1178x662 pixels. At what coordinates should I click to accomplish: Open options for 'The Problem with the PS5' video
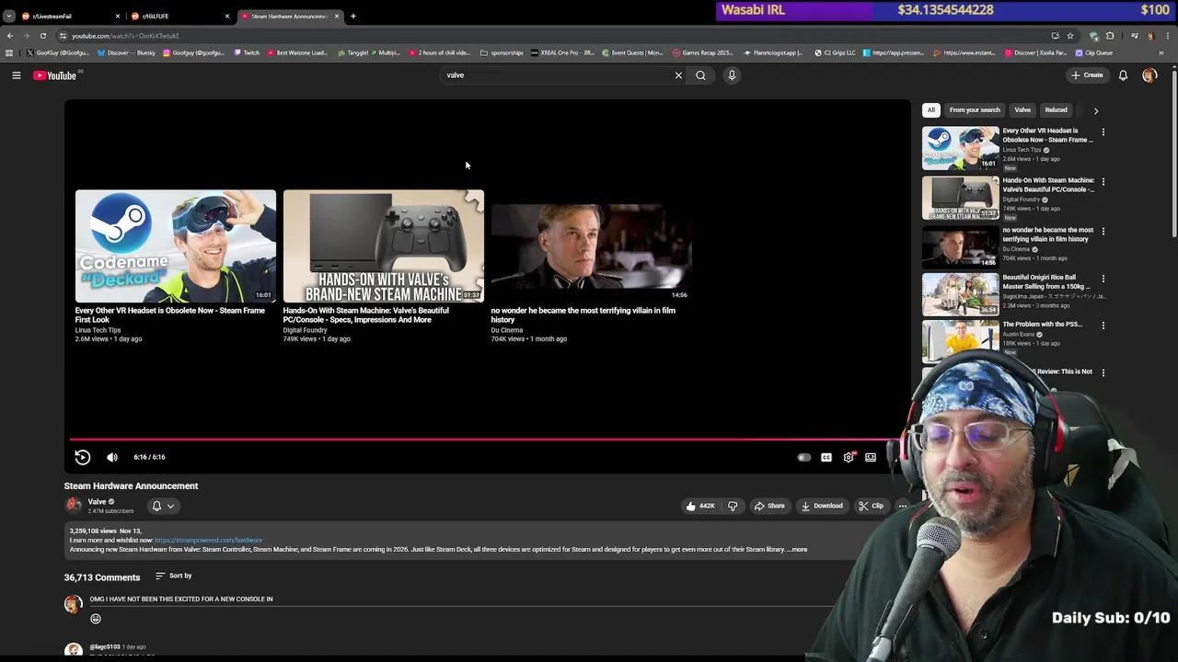tap(1103, 325)
